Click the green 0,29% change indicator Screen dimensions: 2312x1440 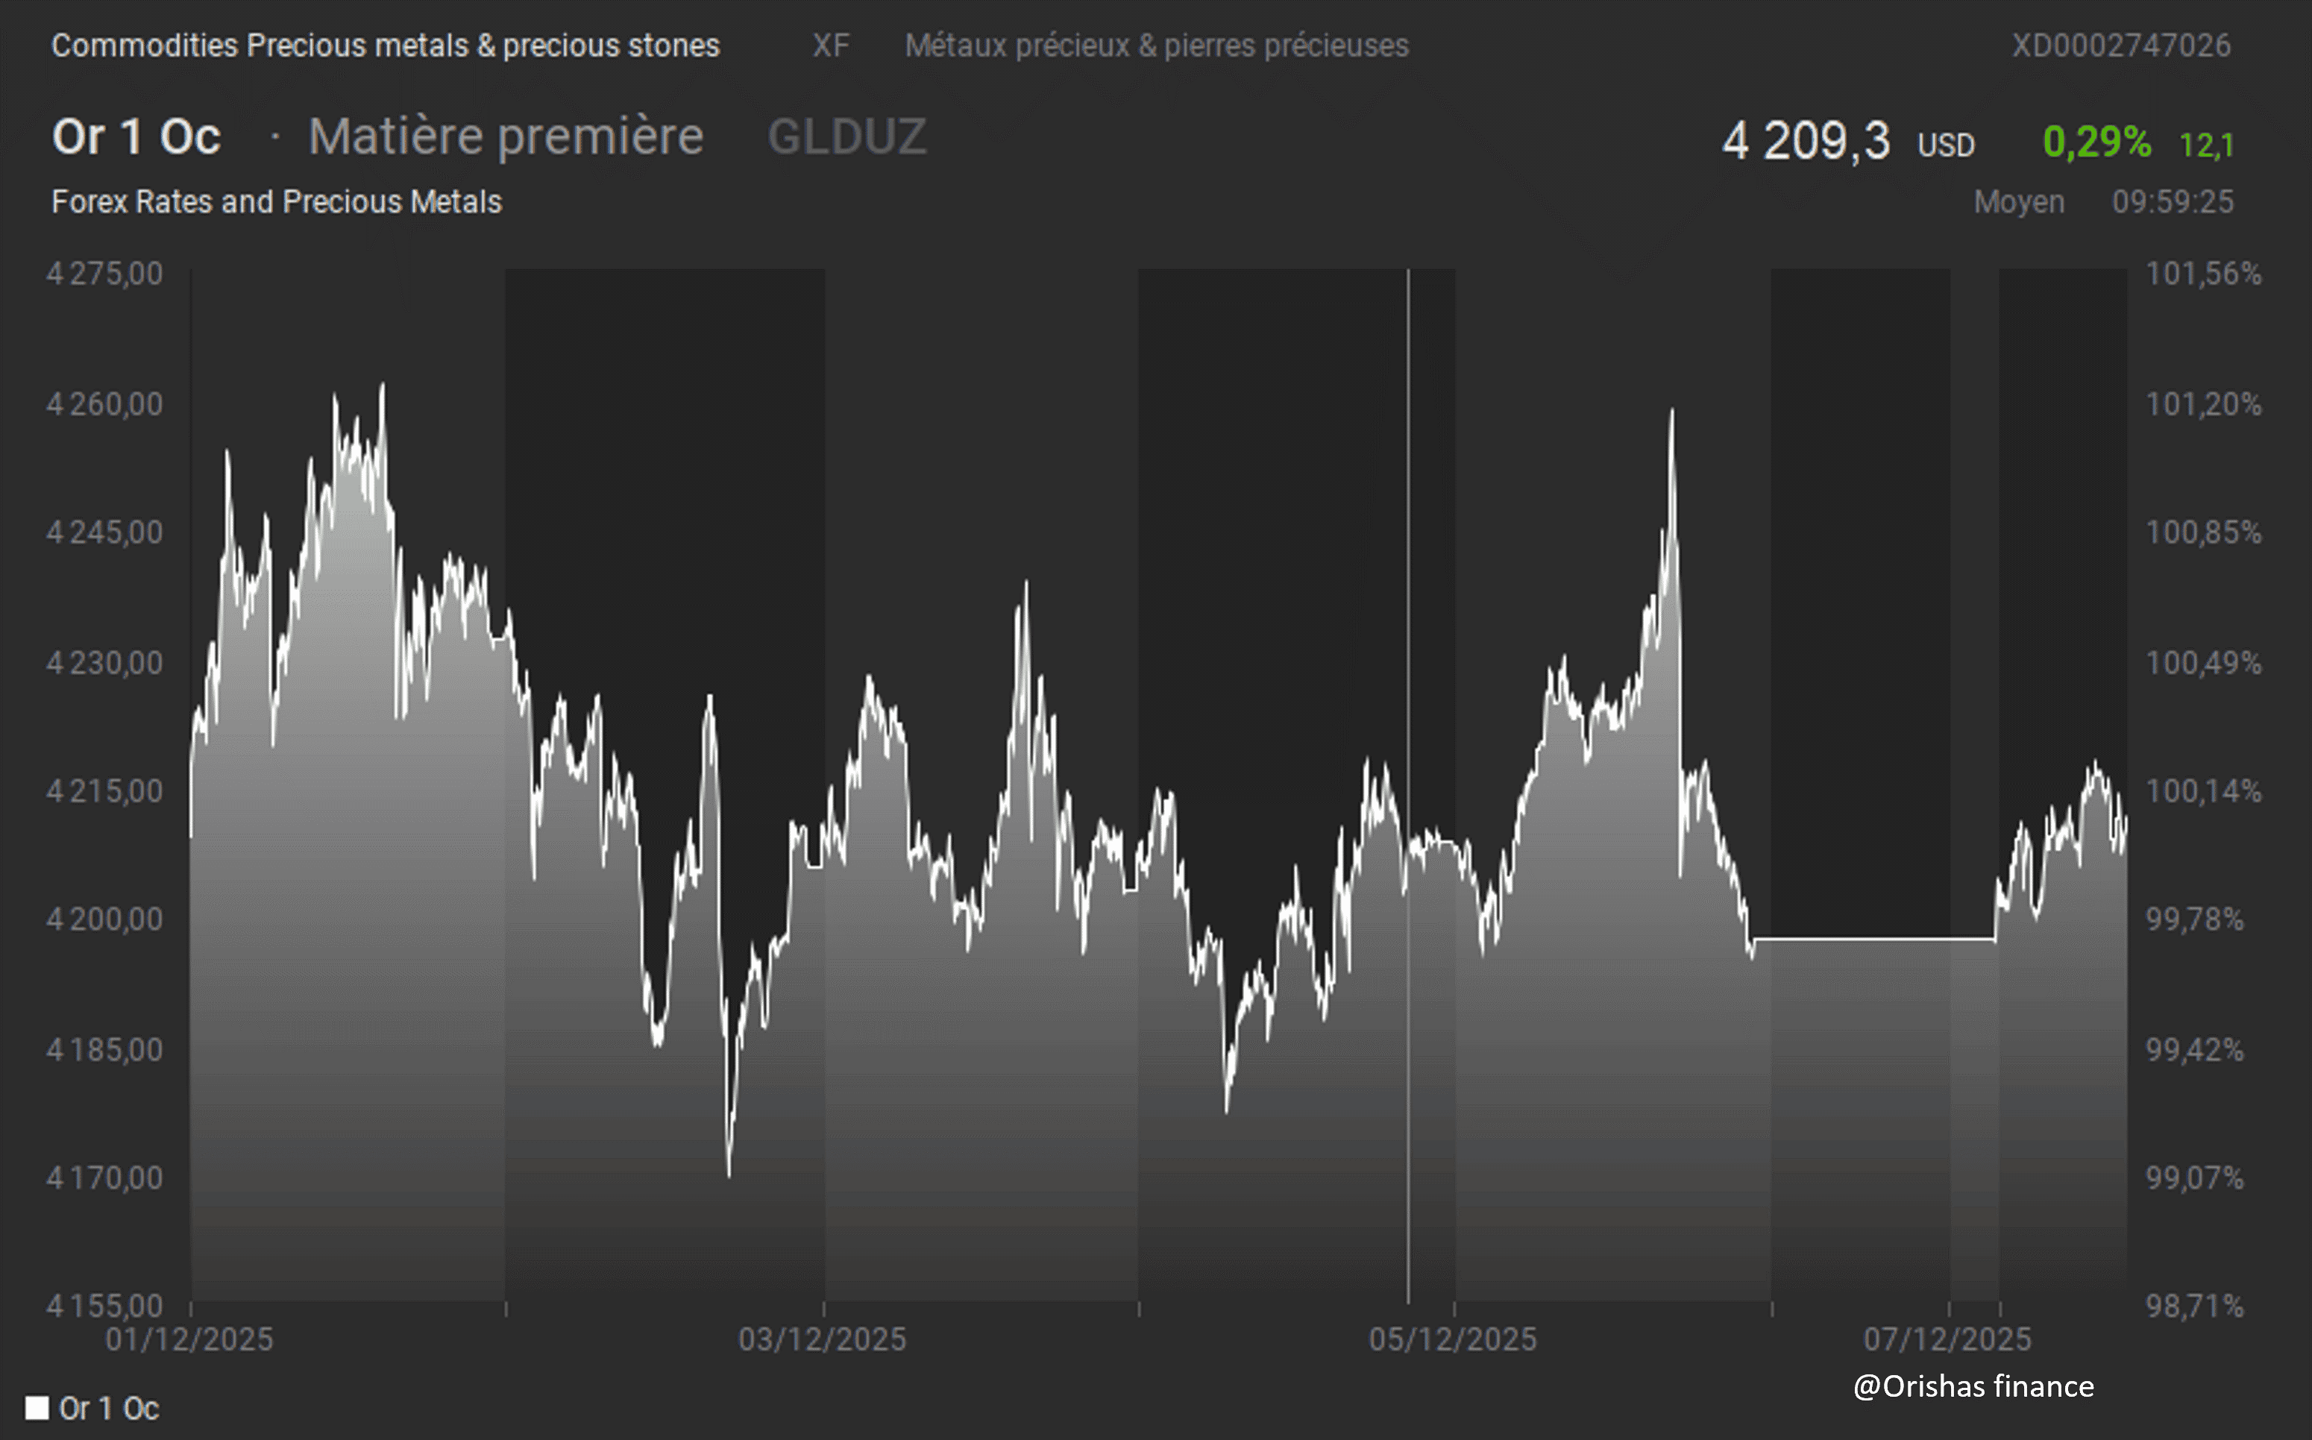tap(2096, 142)
